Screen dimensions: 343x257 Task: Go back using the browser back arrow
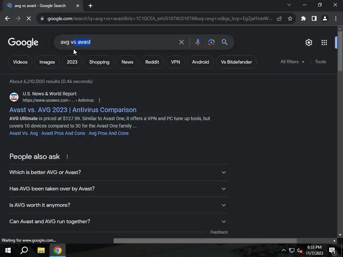(7, 19)
